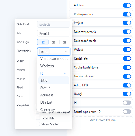Remove the Id tag from Show fields
The height and width of the screenshot is (136, 135).
[x=46, y=52]
